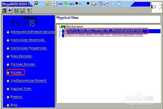Open Controller Selection
The image size is (163, 109).
[x=28, y=40]
